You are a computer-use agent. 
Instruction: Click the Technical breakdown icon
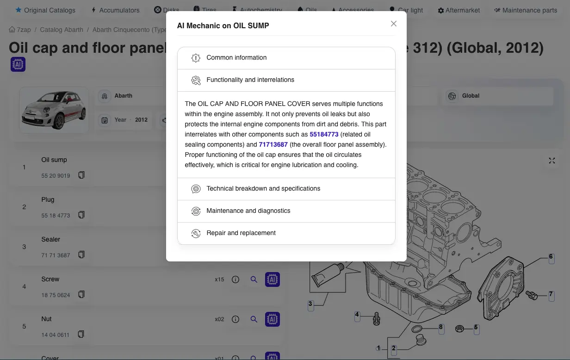point(196,189)
